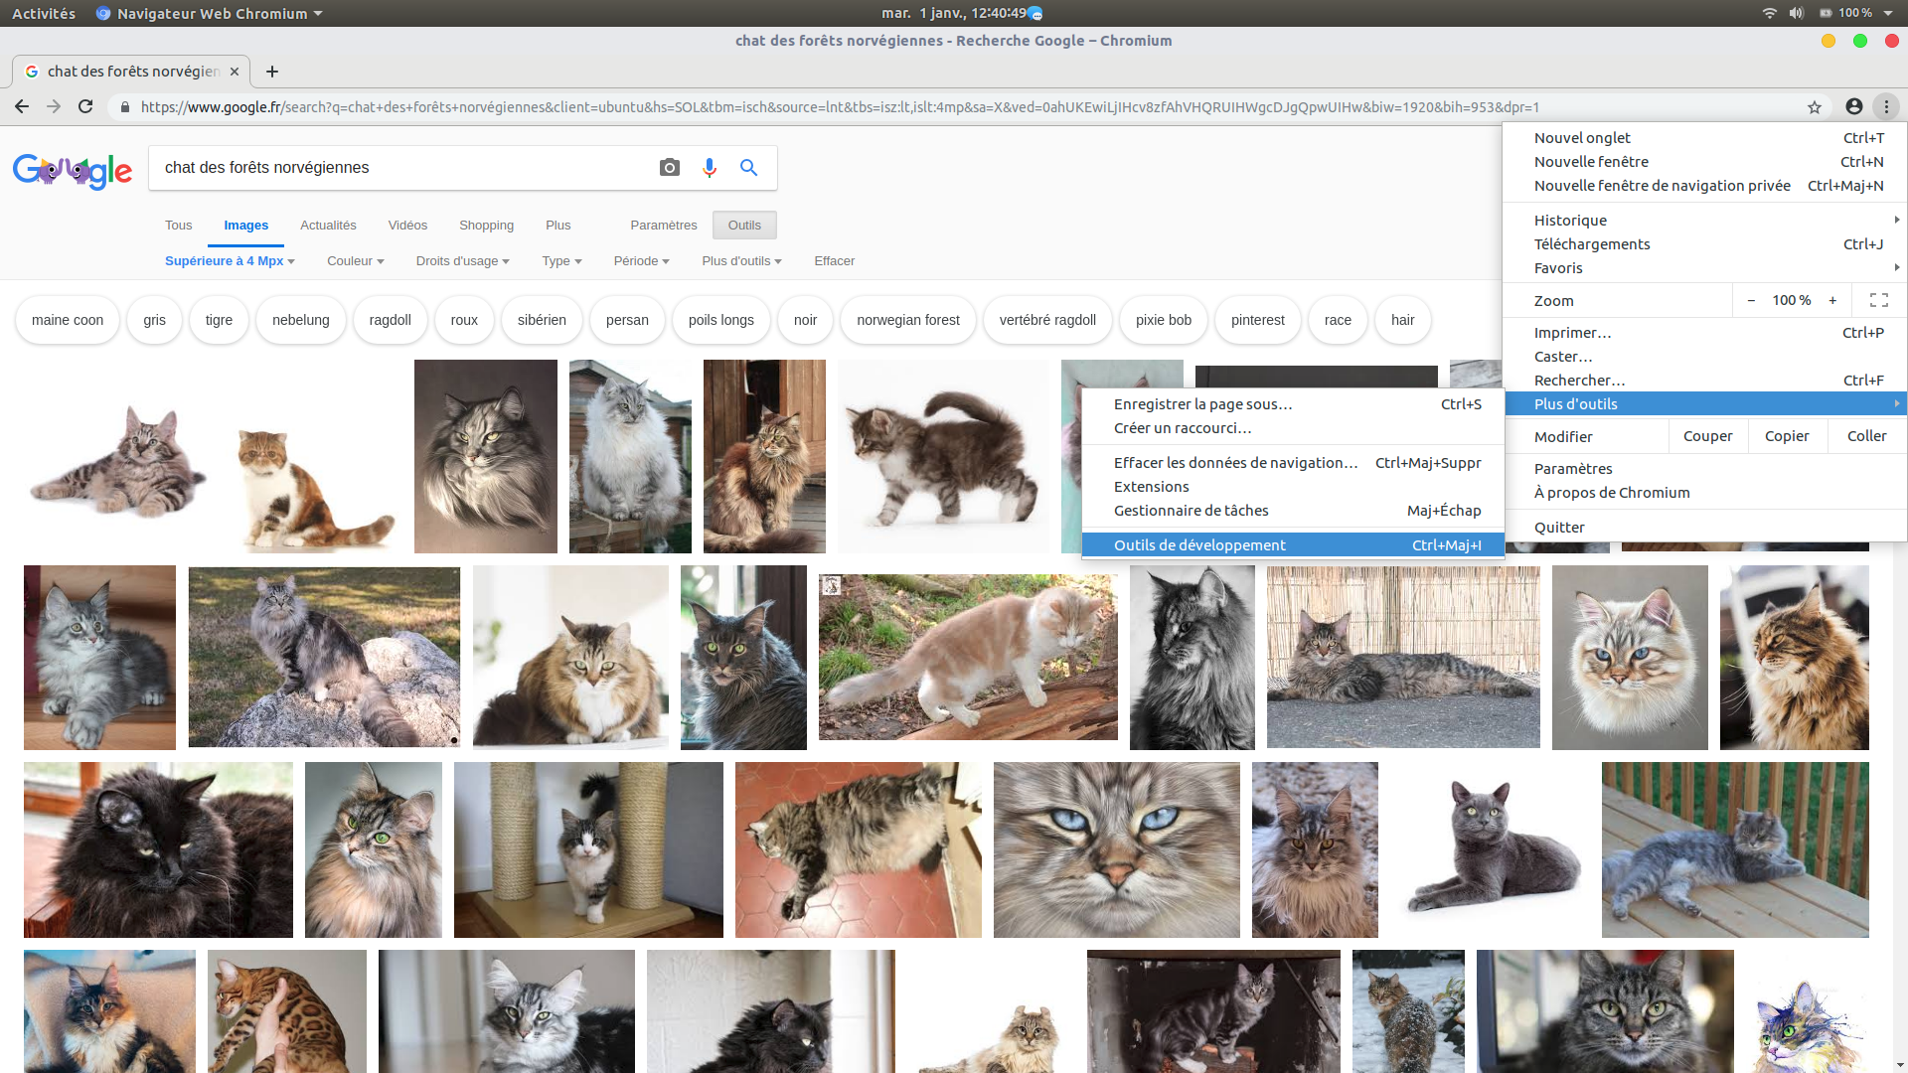The height and width of the screenshot is (1073, 1908).
Task: Toggle fullscreen from the Zoom row
Action: tap(1879, 300)
